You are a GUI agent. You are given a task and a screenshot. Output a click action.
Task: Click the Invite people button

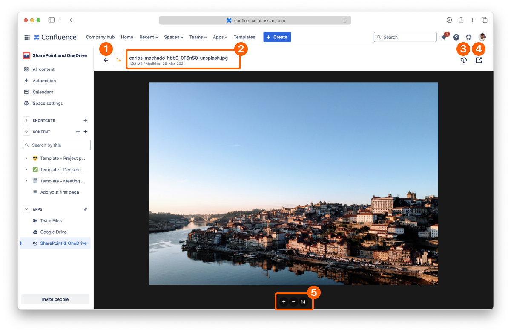[x=55, y=299]
